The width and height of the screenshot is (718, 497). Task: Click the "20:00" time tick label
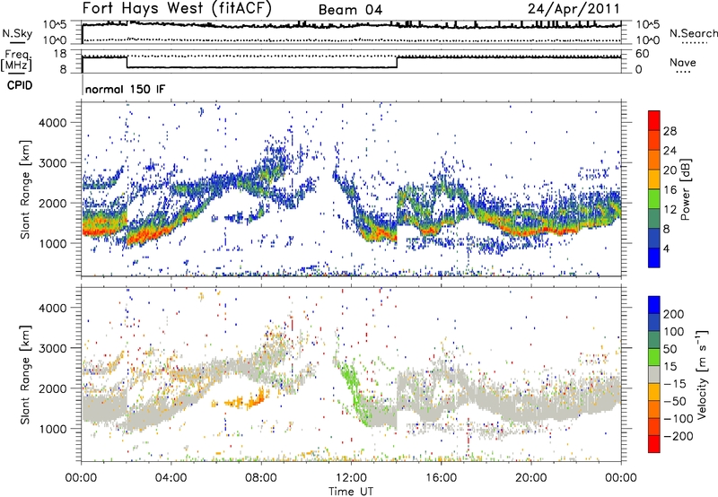tap(530, 478)
